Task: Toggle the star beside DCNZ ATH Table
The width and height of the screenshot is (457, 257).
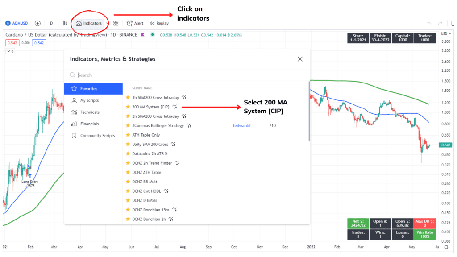Action: coord(128,172)
